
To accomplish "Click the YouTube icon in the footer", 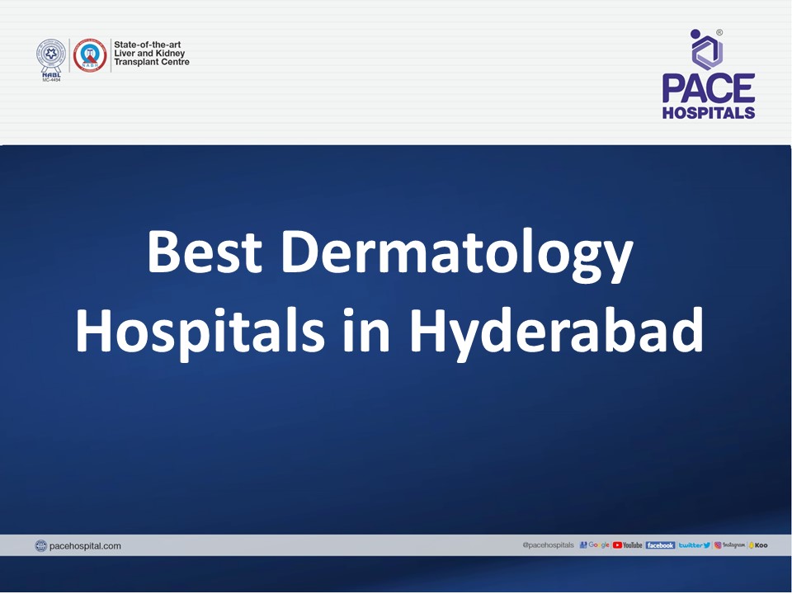I will (x=629, y=544).
